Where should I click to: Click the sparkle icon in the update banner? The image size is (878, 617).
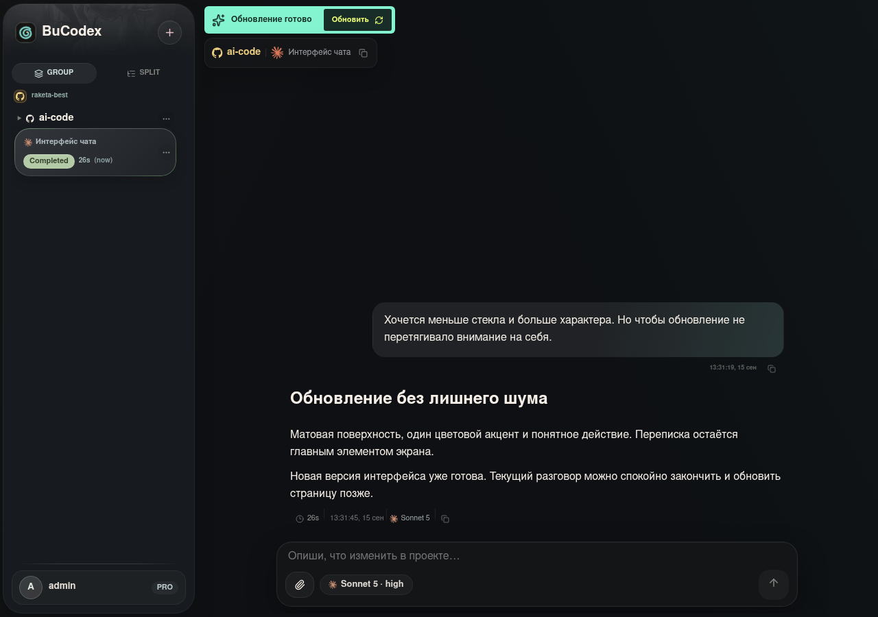[218, 20]
